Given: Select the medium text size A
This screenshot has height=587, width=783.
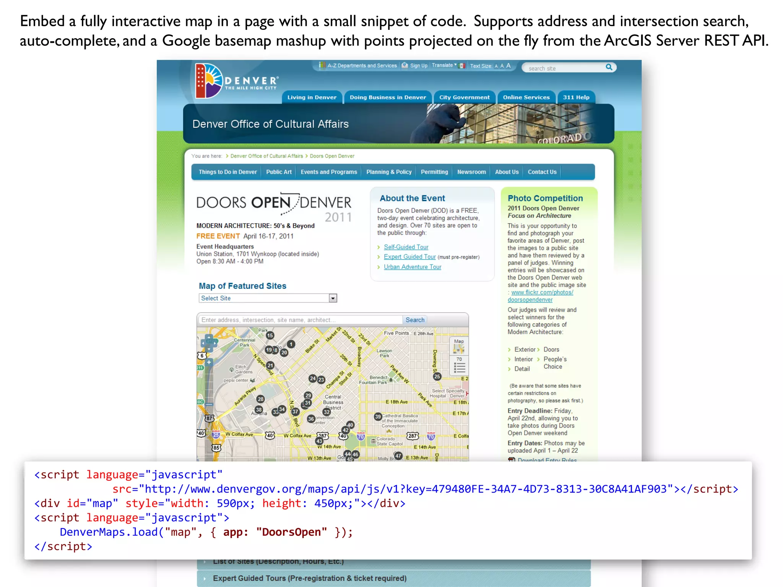Looking at the screenshot, I should (502, 66).
